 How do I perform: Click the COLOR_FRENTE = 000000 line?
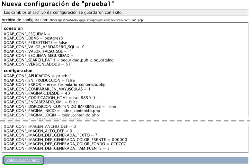click(66, 140)
